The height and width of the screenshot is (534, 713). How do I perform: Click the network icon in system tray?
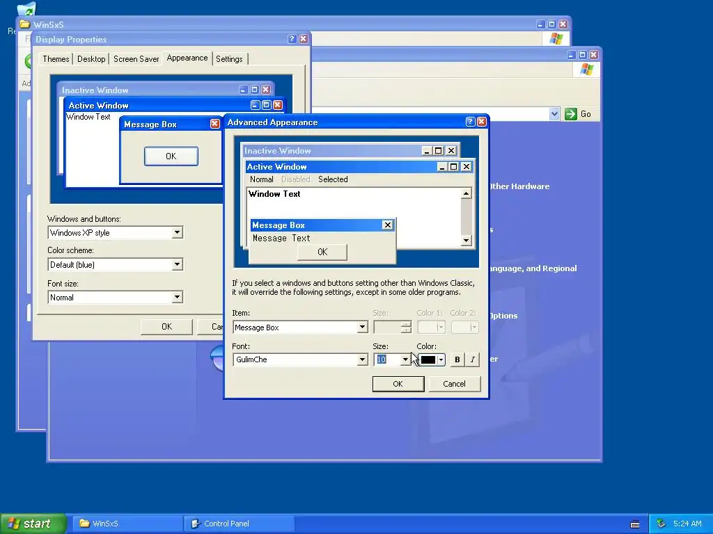point(661,524)
